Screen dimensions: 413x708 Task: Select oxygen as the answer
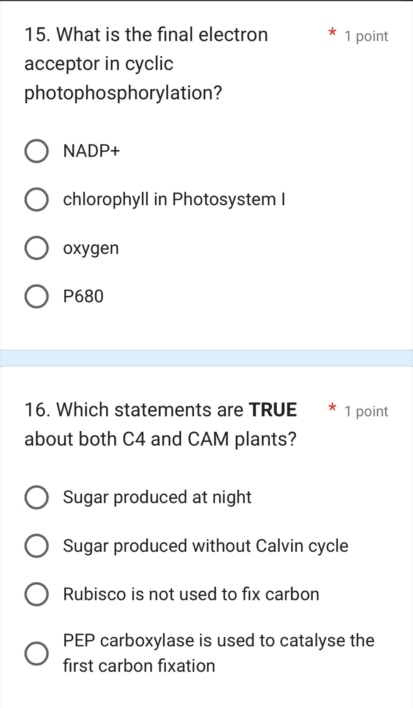pos(37,248)
